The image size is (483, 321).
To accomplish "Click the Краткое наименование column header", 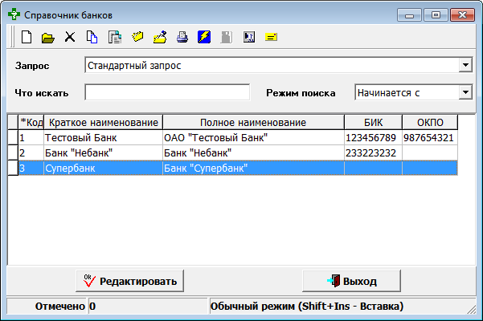I will (103, 122).
